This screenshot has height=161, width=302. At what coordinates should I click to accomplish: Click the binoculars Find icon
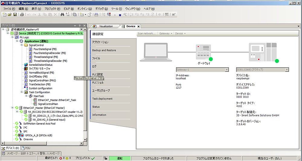click(62, 14)
